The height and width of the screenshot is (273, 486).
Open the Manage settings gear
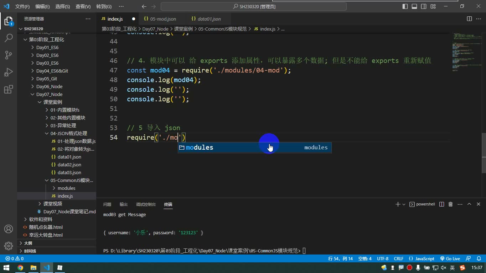(9, 246)
